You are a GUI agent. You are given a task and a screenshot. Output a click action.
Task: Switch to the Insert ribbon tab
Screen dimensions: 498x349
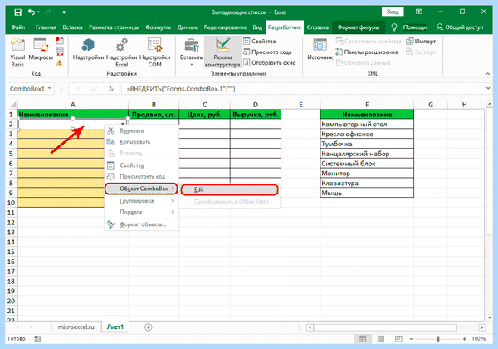tap(72, 27)
